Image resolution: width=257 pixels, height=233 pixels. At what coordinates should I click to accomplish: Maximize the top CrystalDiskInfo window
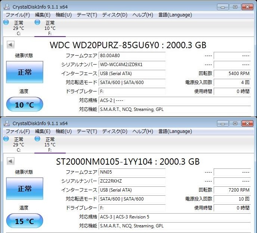[x=235, y=7]
